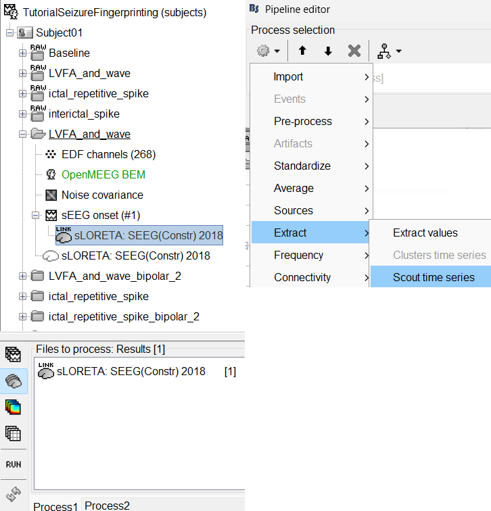
Task: Open the Frequency submenu
Action: tap(298, 255)
